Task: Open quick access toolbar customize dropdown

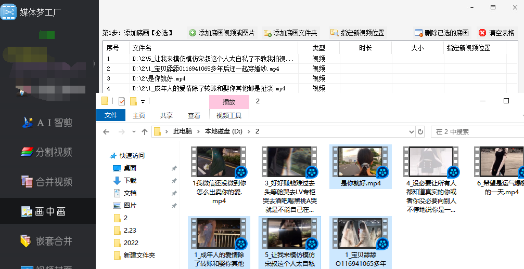Action: click(143, 101)
